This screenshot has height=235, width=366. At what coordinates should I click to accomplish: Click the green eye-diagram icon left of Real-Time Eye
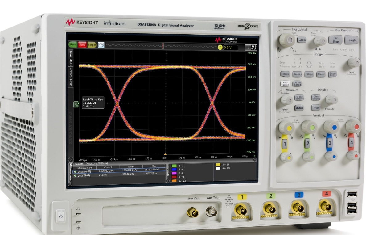coord(76,104)
